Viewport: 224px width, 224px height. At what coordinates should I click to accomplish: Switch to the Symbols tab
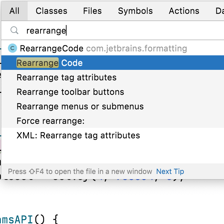[135, 11]
